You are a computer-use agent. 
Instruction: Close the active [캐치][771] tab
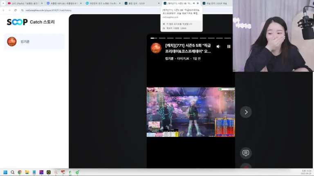[198, 3]
